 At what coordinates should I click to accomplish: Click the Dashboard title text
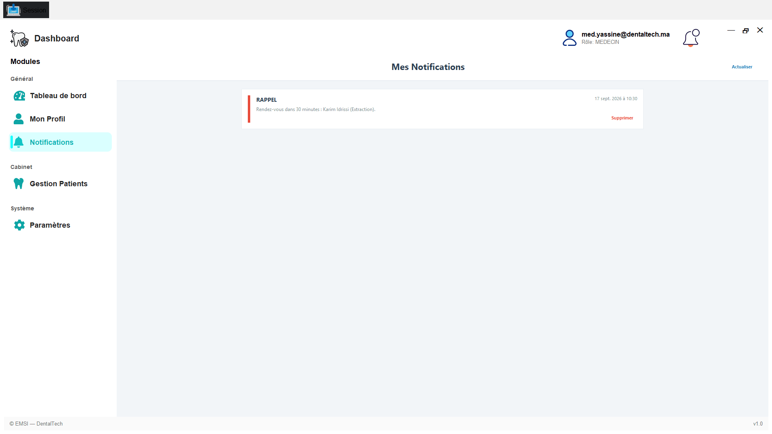coord(57,38)
